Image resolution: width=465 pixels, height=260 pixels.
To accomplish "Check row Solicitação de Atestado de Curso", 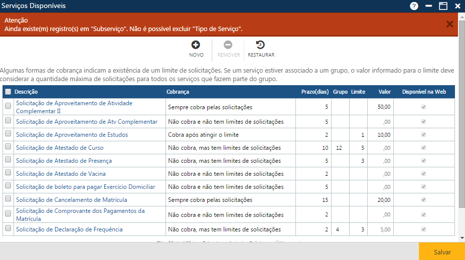I will tap(8, 147).
